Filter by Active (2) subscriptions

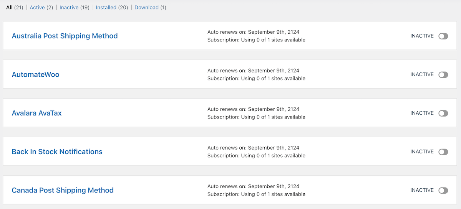pos(41,7)
